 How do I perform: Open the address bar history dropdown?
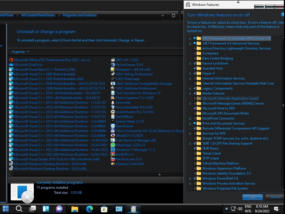coord(163,16)
